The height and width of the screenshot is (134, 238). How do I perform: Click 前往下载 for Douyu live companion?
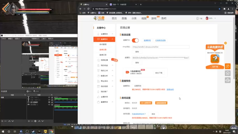159,73
